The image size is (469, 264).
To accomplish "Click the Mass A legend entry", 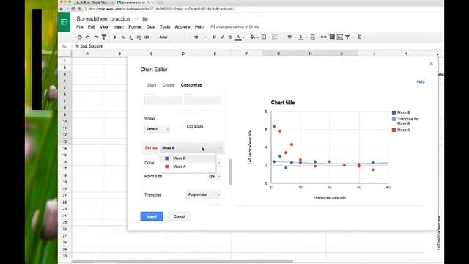I will [401, 131].
